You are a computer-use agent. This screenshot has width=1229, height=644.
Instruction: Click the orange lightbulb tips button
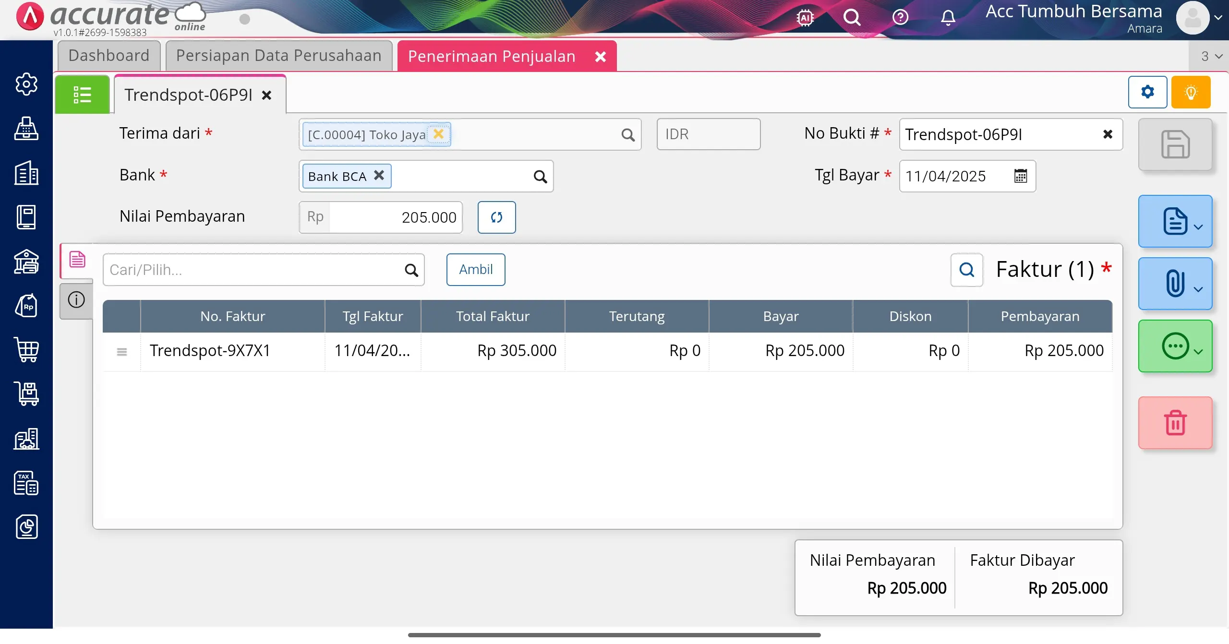pos(1191,92)
